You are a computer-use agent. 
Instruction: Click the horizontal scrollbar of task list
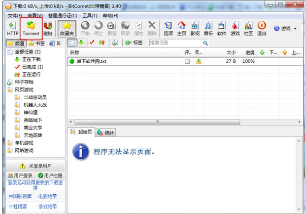[157, 122]
